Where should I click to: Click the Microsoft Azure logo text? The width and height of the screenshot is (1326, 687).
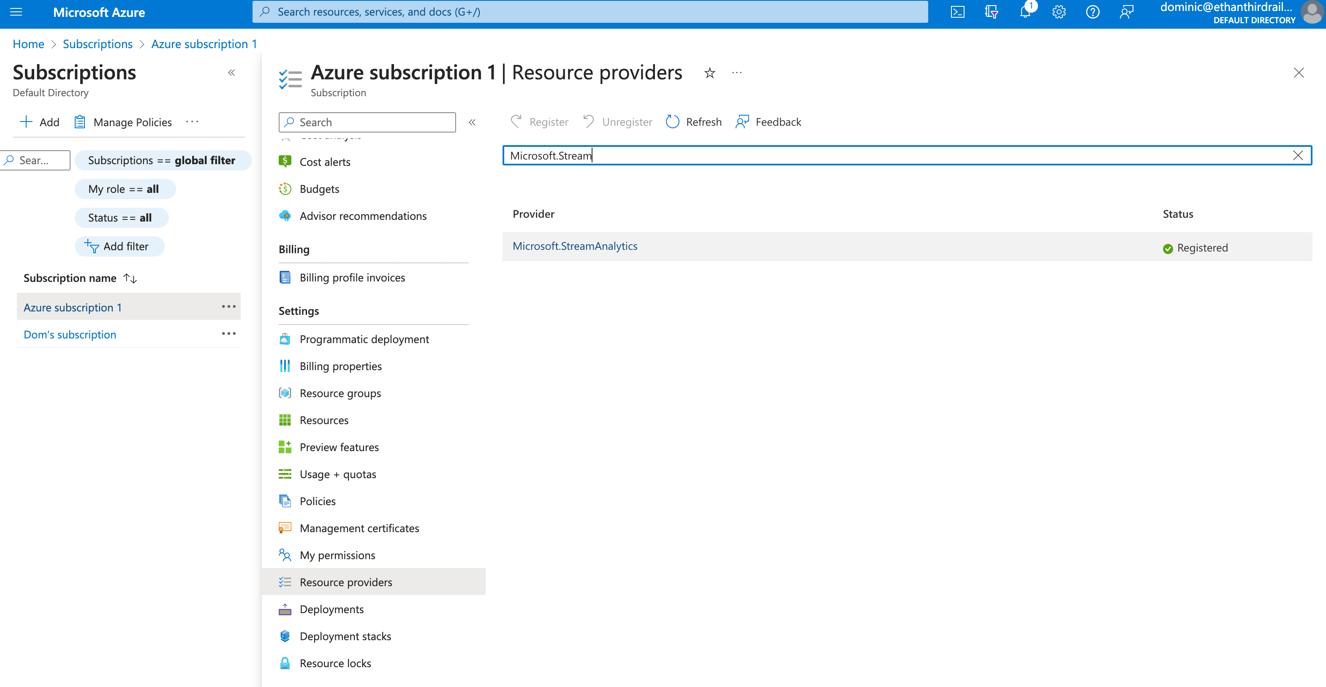pos(99,12)
